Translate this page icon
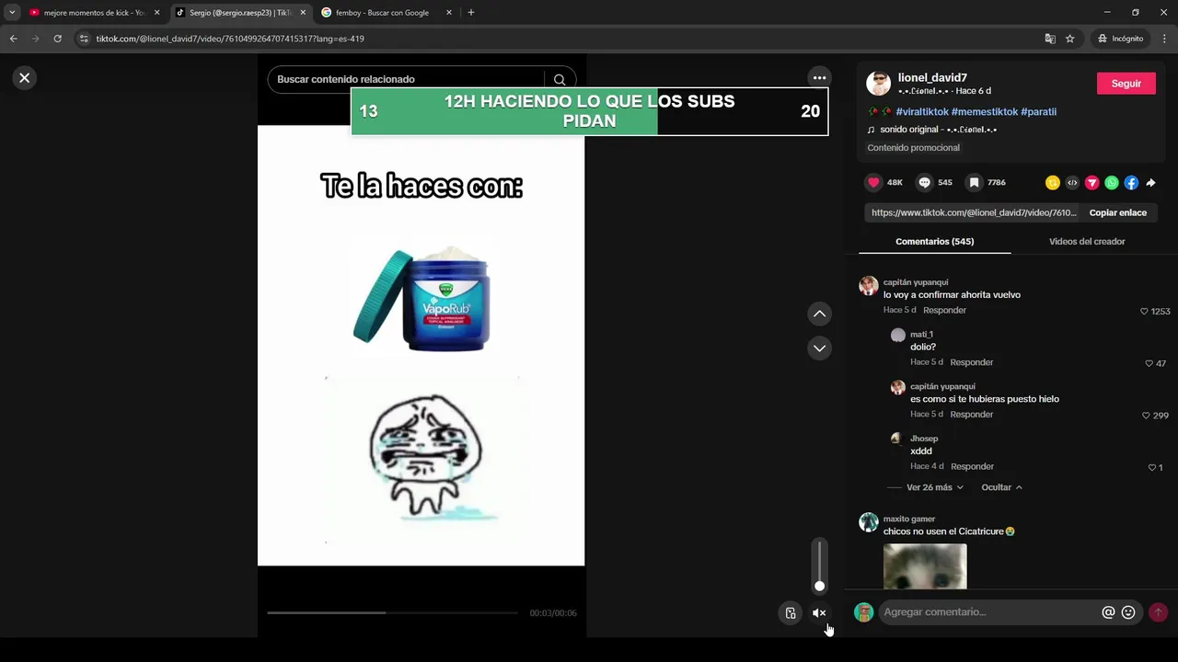Image resolution: width=1178 pixels, height=662 pixels. point(1050,39)
